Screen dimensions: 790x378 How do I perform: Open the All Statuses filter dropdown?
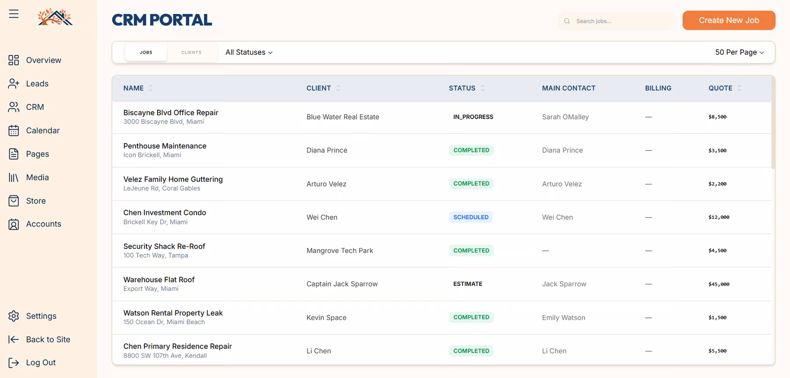249,52
